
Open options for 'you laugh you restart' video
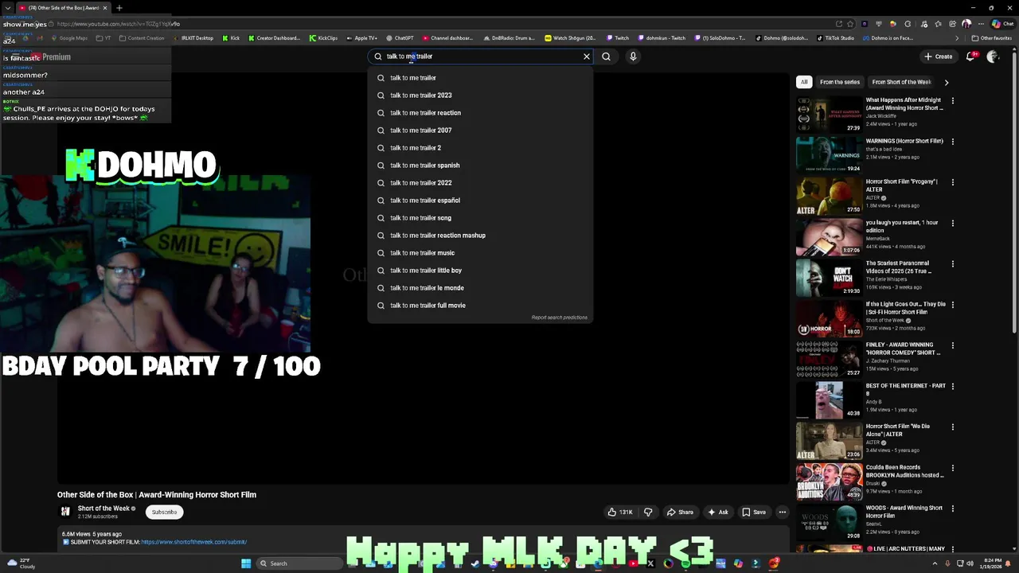(952, 223)
